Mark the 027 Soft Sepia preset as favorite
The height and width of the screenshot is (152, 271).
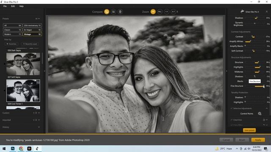click(5, 91)
